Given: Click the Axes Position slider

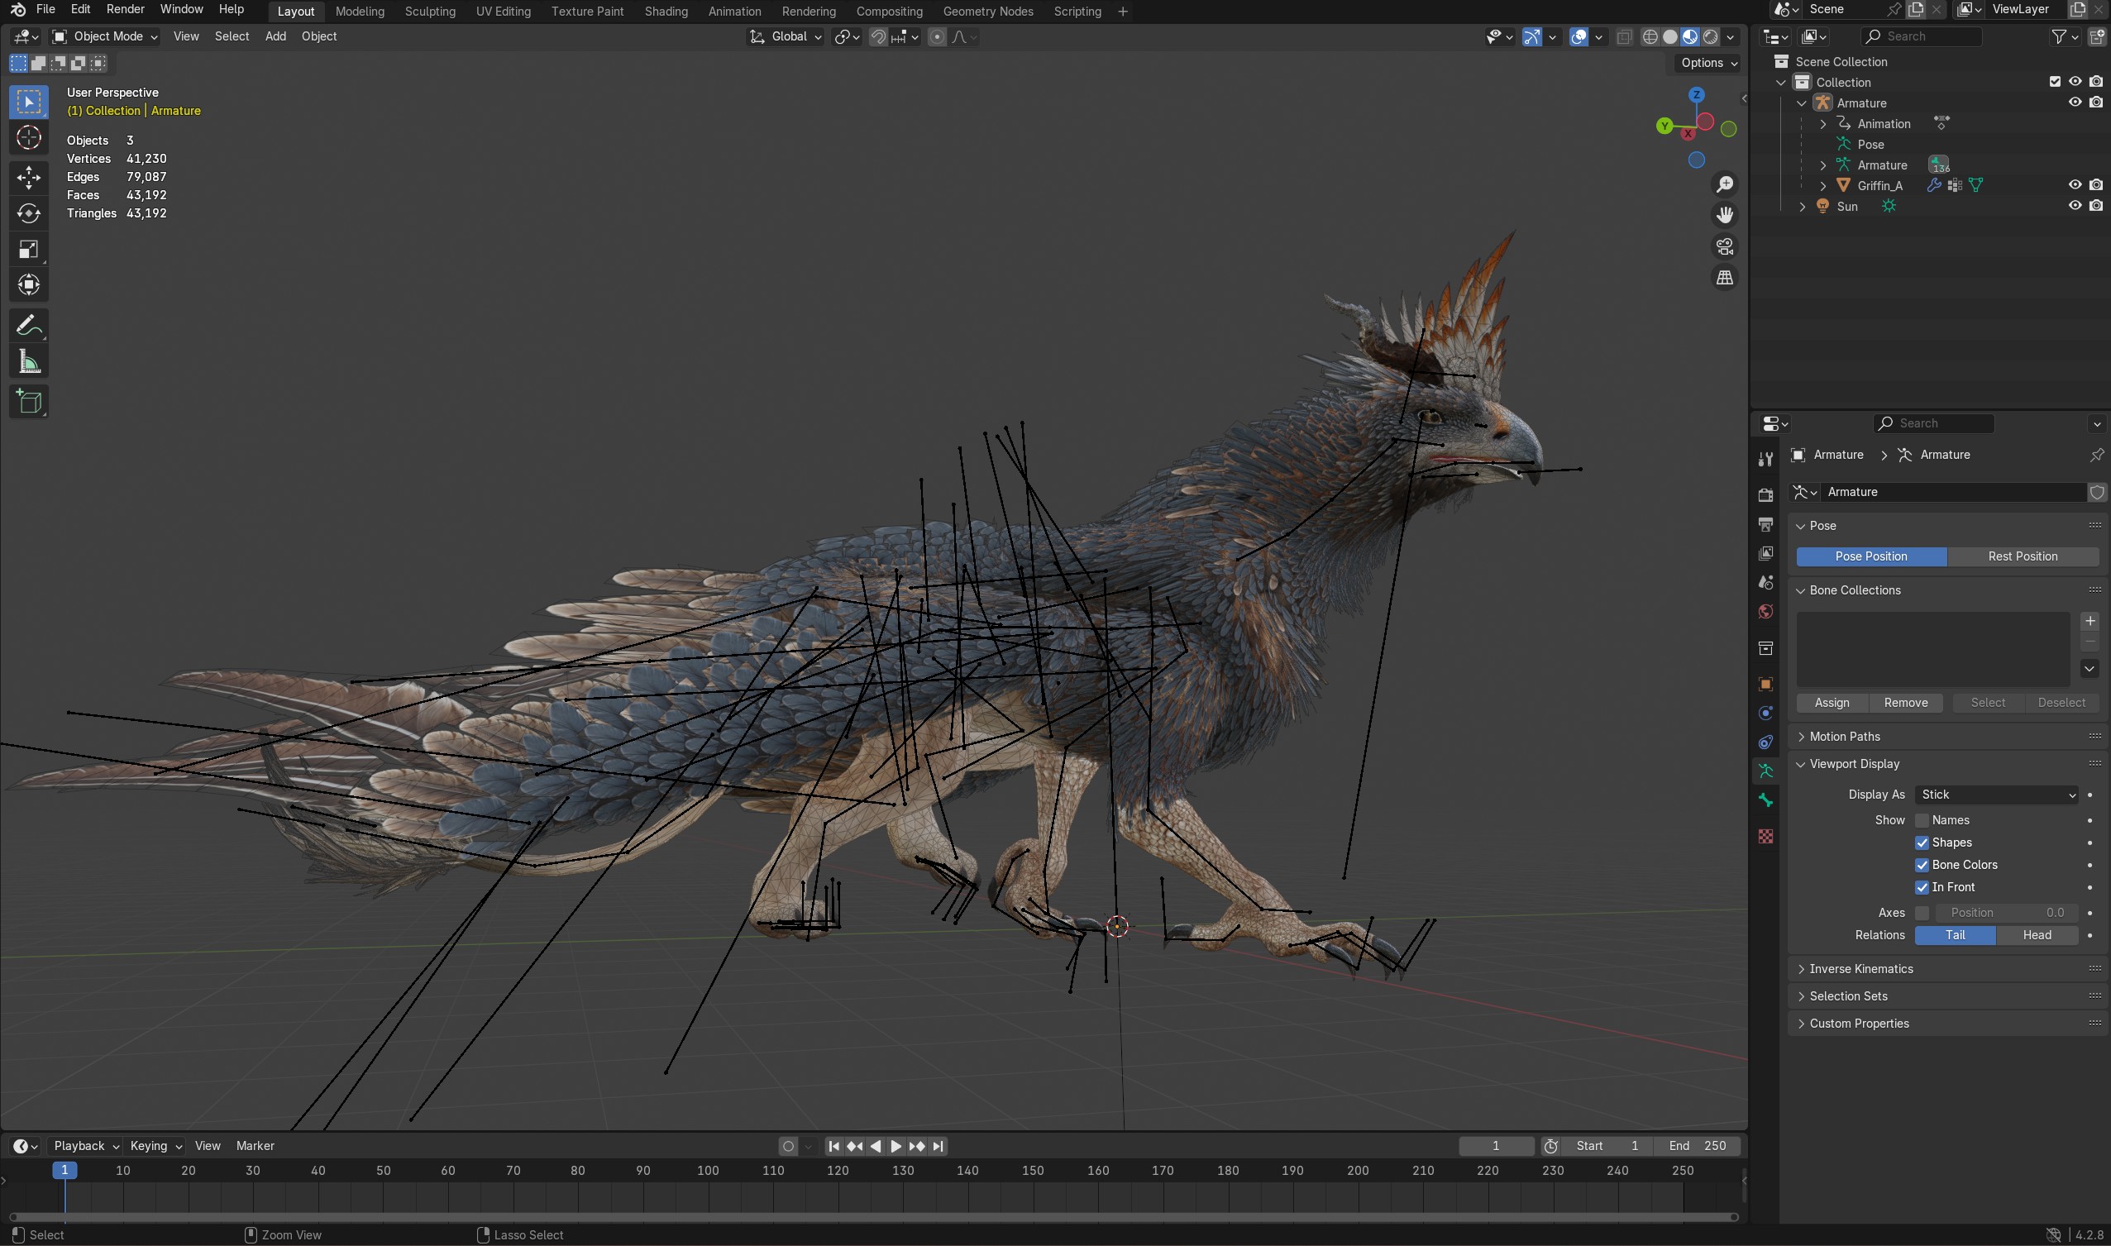Looking at the screenshot, I should [2005, 913].
